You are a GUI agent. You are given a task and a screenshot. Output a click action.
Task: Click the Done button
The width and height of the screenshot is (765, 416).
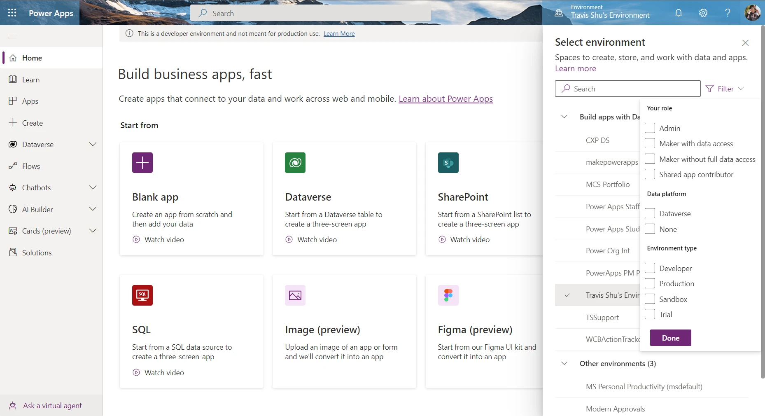pos(670,338)
